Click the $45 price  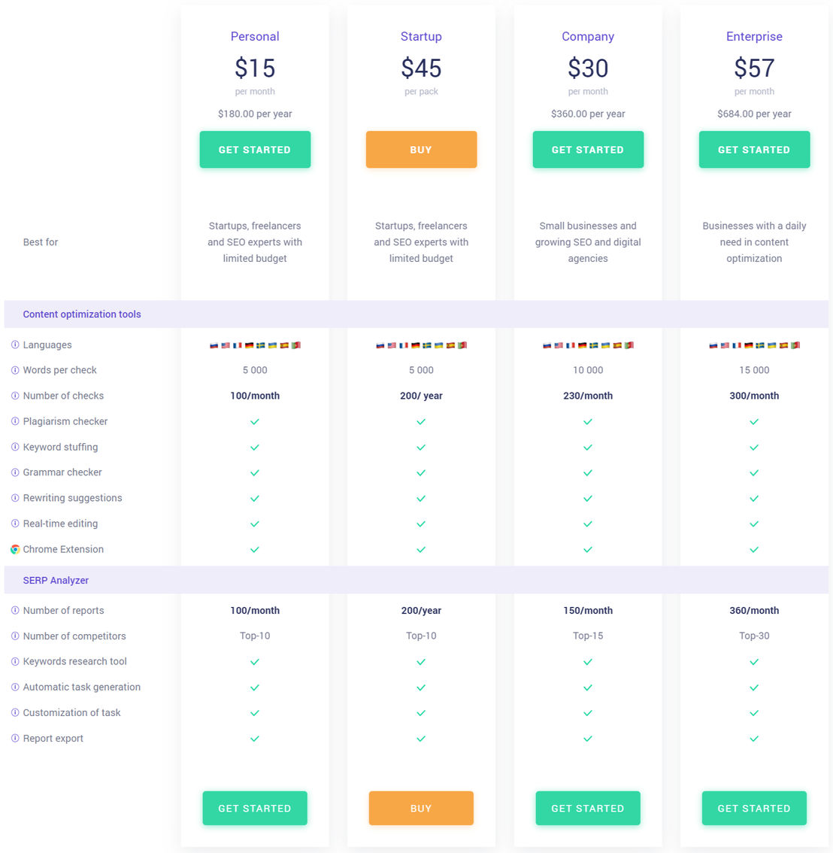[x=422, y=68]
